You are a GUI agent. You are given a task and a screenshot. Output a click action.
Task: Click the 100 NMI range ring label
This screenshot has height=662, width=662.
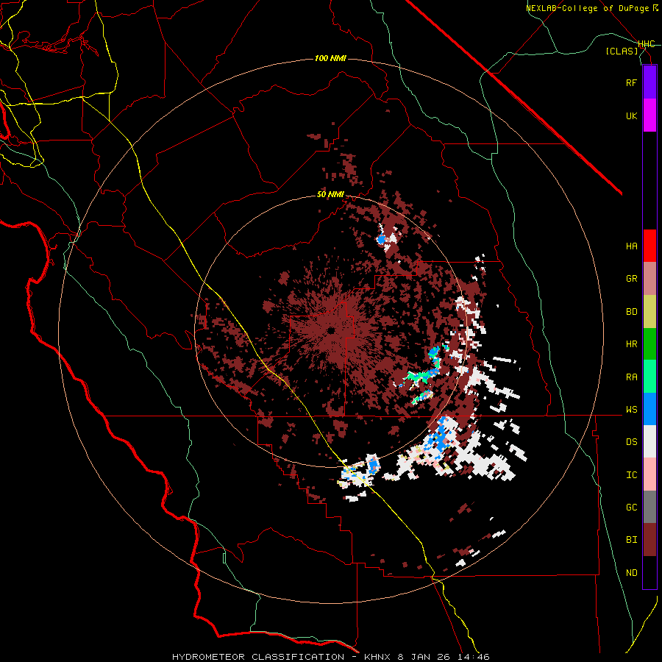pyautogui.click(x=330, y=58)
